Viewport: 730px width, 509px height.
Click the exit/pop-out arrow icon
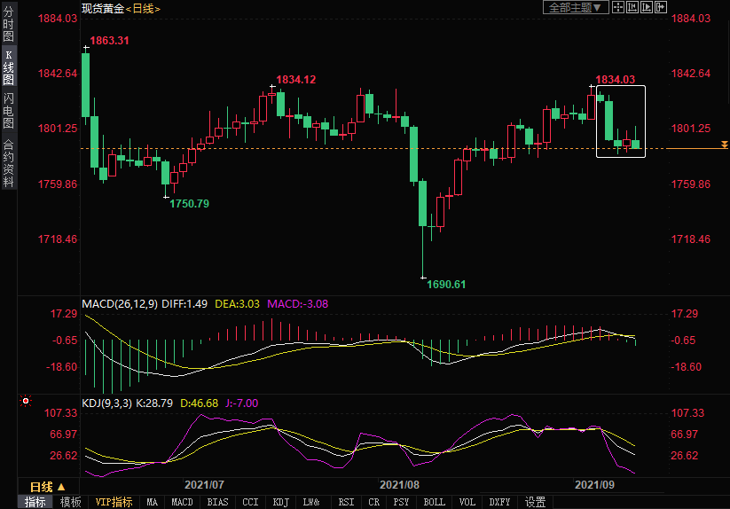[x=661, y=7]
